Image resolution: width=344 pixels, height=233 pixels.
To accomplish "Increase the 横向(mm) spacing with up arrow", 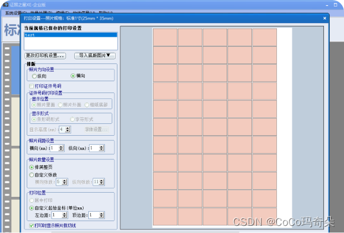I will click(x=61, y=146).
